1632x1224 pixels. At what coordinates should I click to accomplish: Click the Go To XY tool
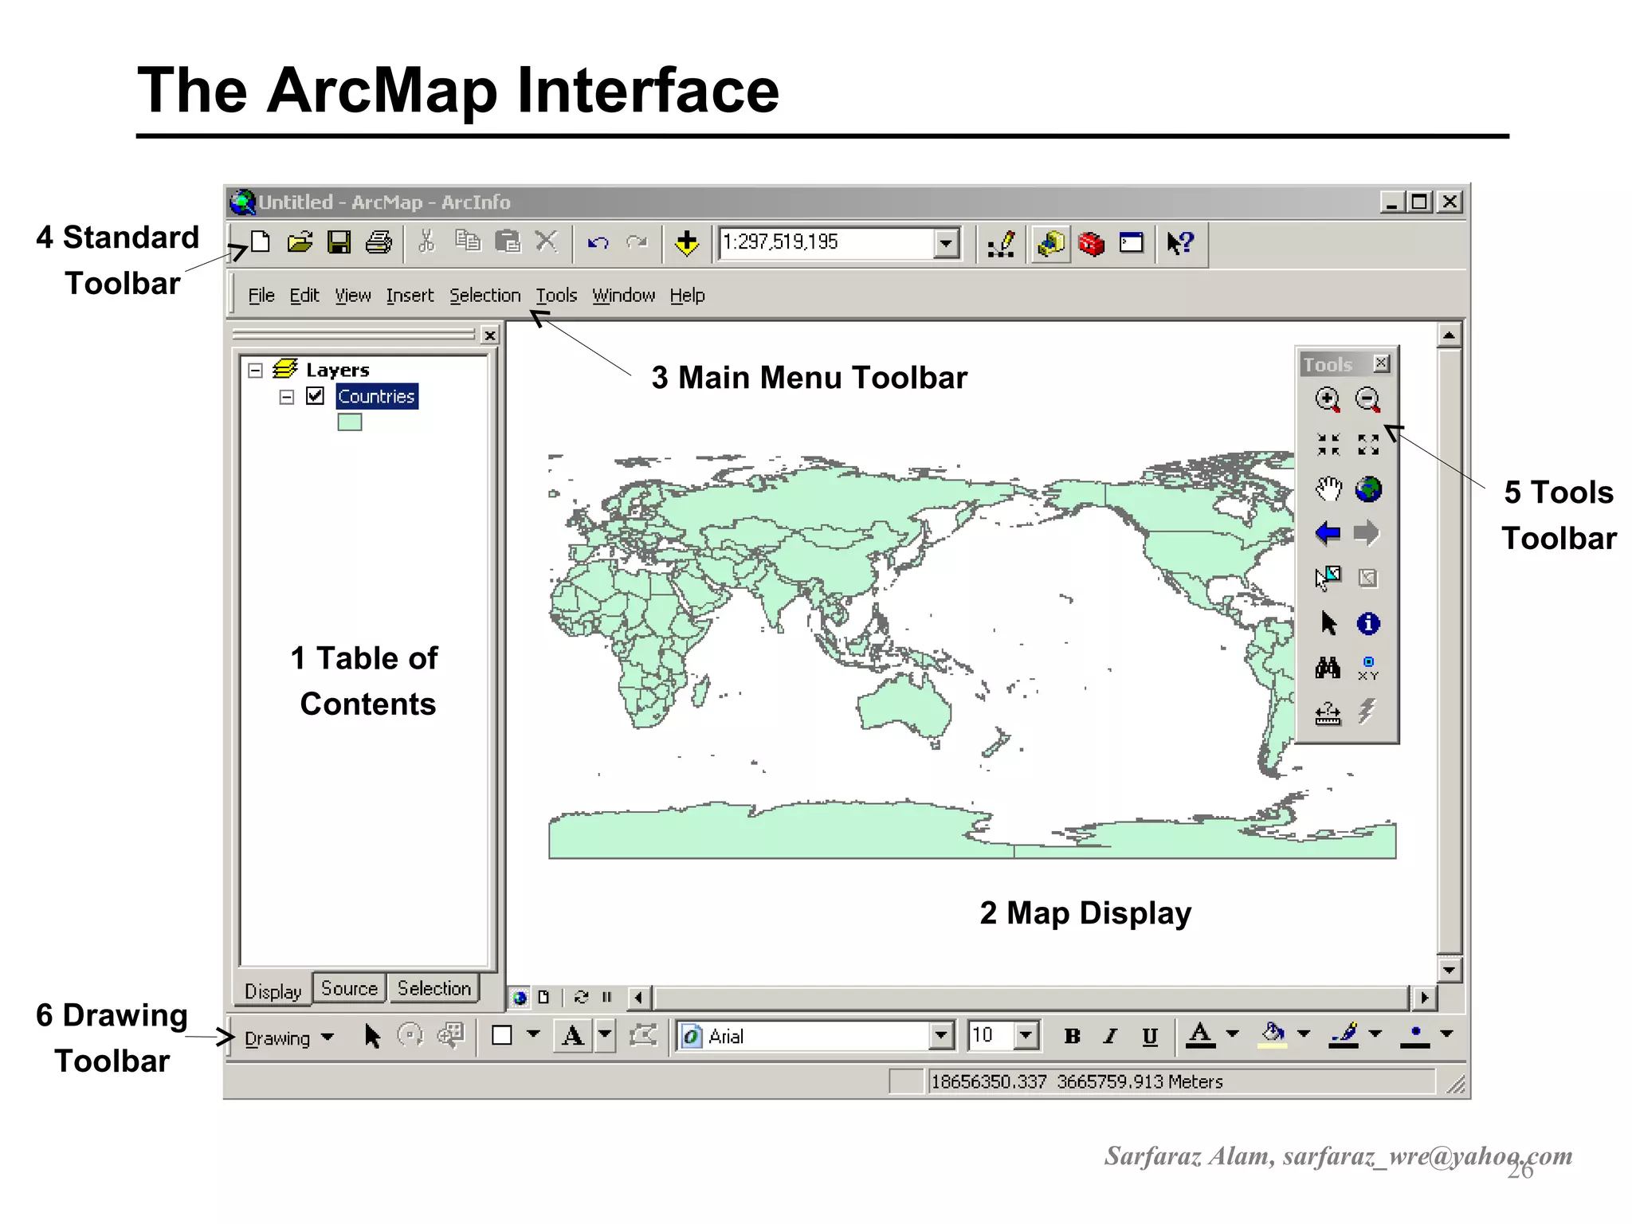1368,669
